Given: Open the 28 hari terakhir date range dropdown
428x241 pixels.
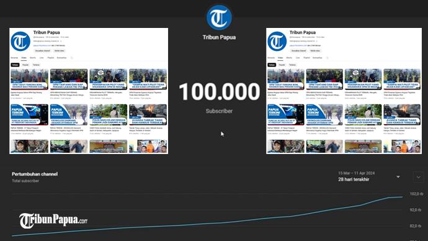Looking at the screenshot, I should pyautogui.click(x=369, y=176).
